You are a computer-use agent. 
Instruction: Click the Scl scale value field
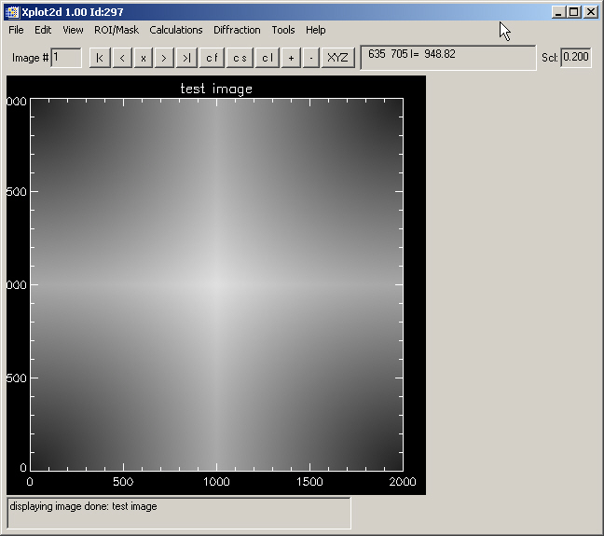point(576,58)
